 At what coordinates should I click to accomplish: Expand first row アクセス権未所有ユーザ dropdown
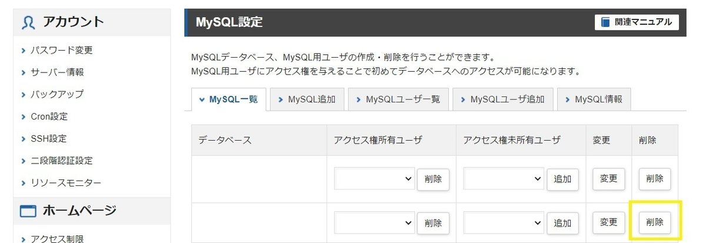click(504, 179)
